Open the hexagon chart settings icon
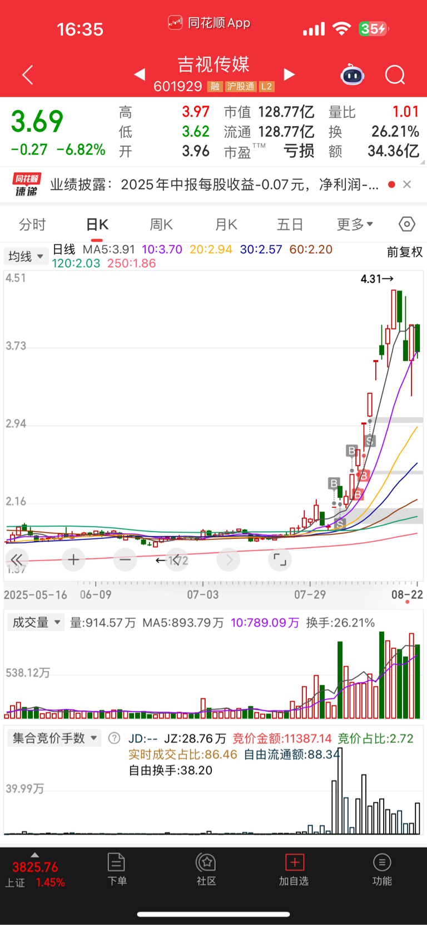The width and height of the screenshot is (427, 925). (407, 224)
